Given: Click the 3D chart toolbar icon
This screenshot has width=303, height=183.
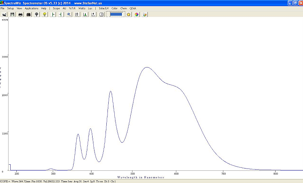Looking at the screenshot, I should pyautogui.click(x=145, y=14).
